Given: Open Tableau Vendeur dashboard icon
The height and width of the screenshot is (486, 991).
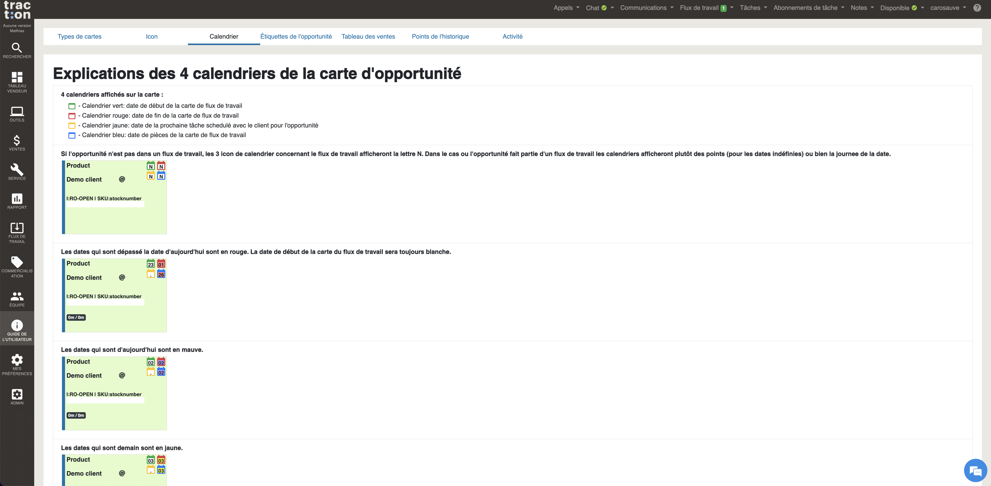Looking at the screenshot, I should (x=17, y=82).
